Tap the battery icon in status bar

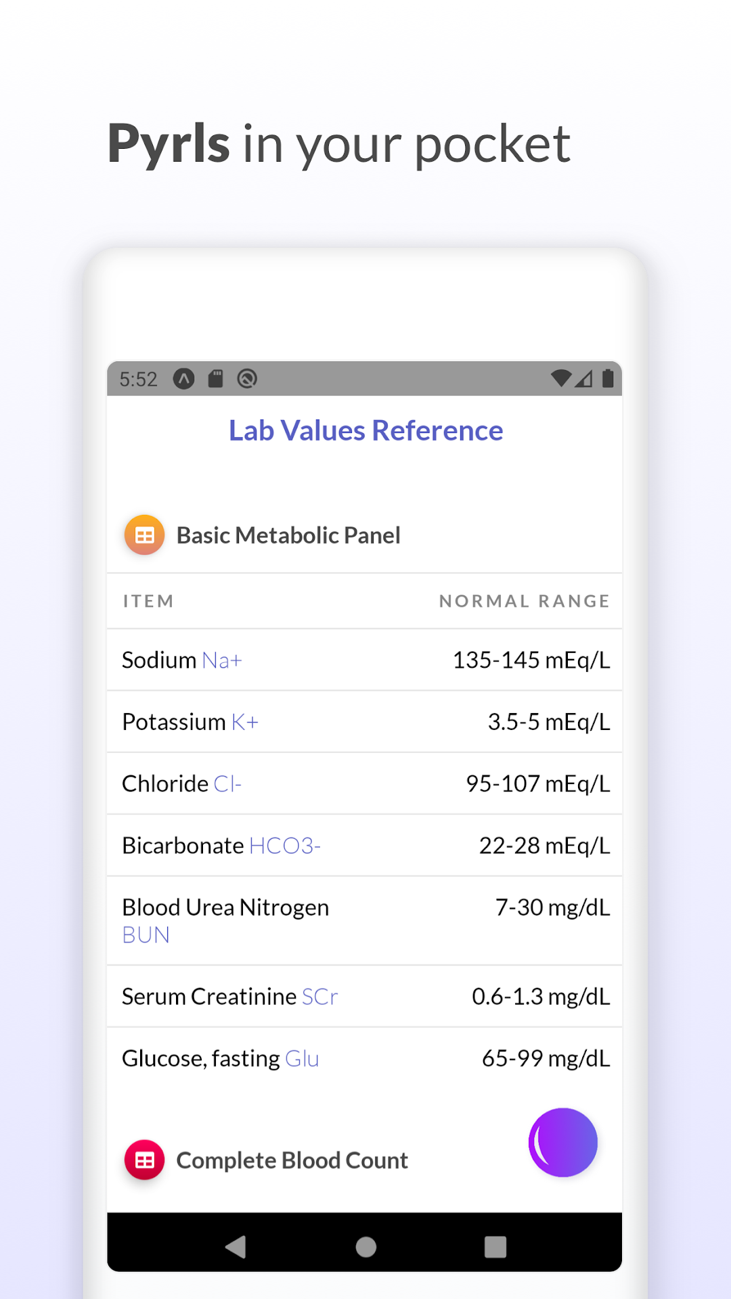[x=608, y=378]
